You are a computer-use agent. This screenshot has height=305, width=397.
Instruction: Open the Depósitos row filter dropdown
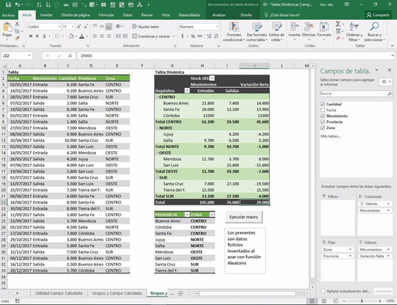[187, 90]
